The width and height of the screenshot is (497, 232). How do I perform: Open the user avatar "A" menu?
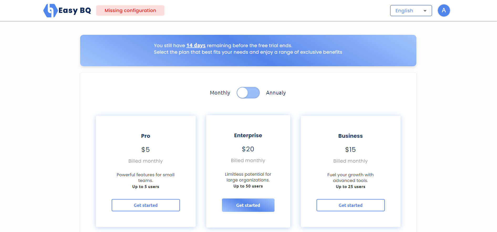click(444, 11)
